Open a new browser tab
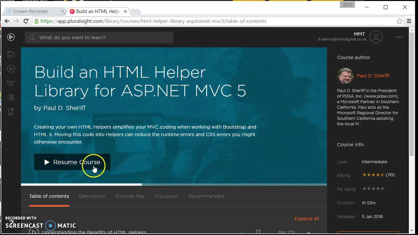The width and height of the screenshot is (418, 235). coord(136,11)
